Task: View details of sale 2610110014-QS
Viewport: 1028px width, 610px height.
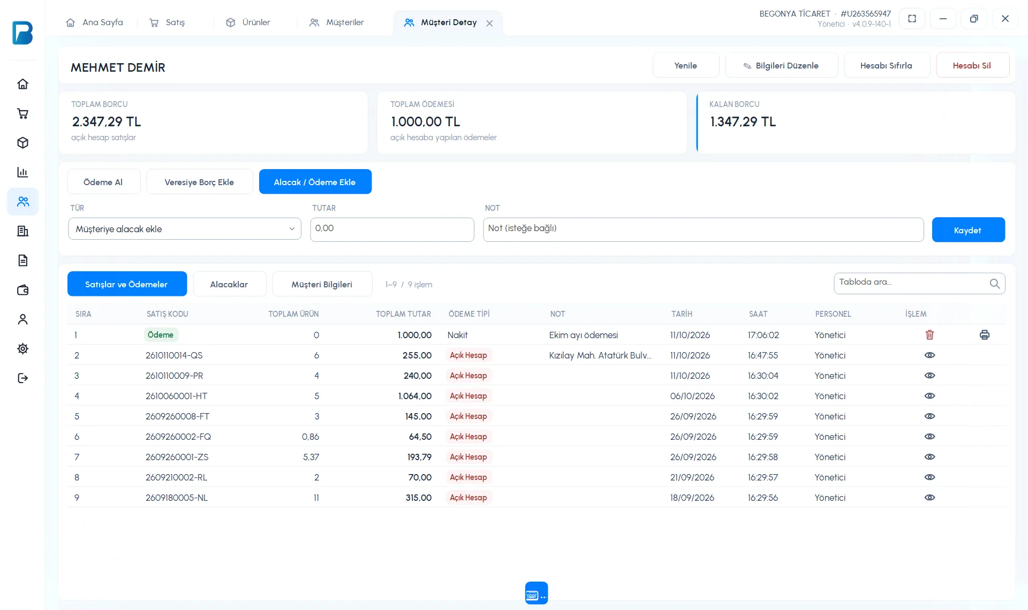Action: coord(929,355)
